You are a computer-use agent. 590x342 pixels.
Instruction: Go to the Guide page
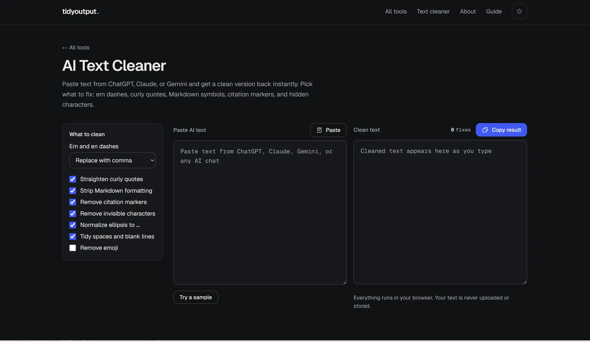tap(494, 11)
